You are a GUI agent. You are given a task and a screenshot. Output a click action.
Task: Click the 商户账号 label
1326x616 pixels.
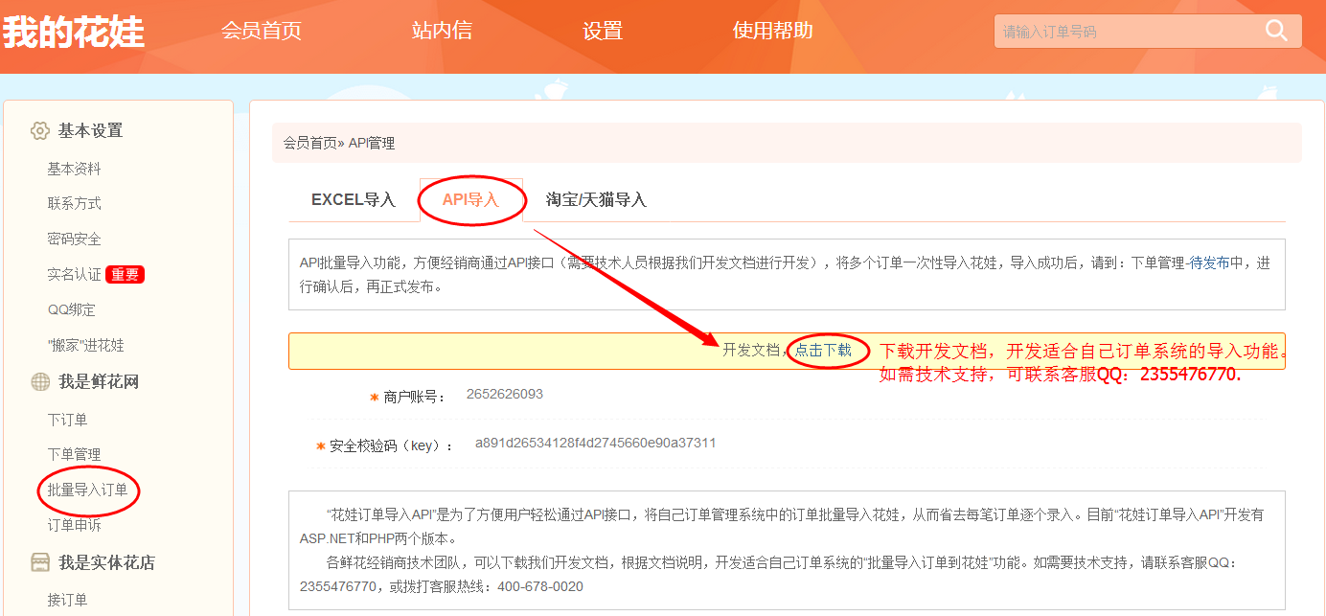(x=415, y=397)
